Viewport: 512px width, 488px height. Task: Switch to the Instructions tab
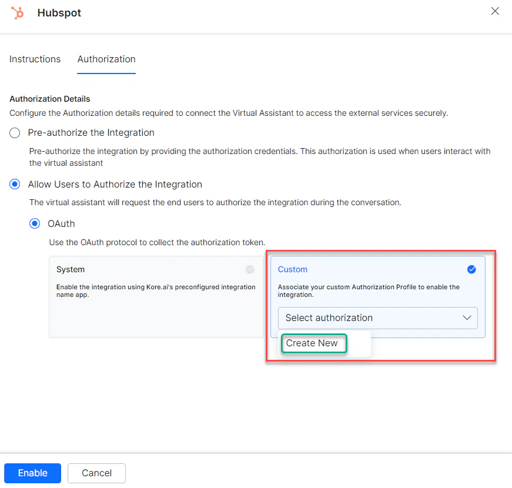[35, 59]
